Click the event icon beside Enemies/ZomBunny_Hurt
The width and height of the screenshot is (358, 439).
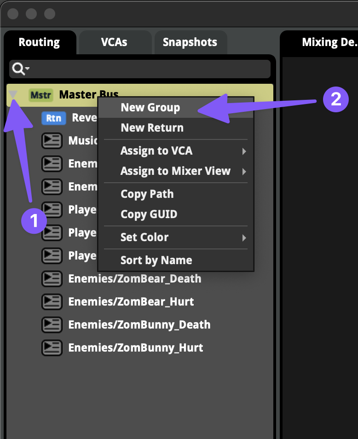(52, 347)
